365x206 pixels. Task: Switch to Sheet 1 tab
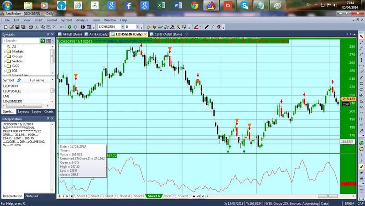[x=82, y=196]
